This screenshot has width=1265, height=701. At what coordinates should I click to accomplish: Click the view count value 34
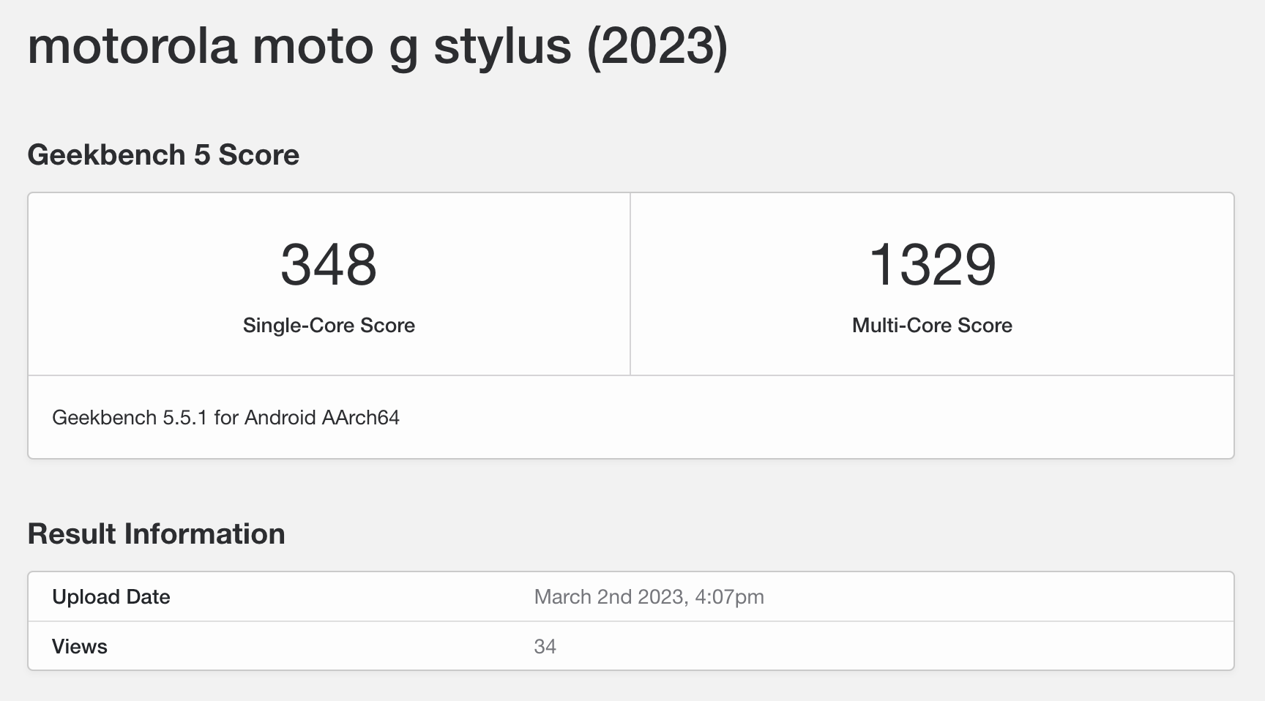(x=545, y=647)
